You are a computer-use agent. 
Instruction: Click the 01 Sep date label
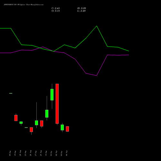[x=51, y=153]
